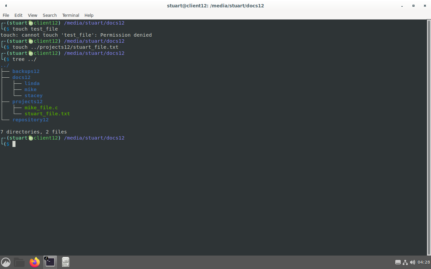Screen dimensions: 431x269
Task: Click the volume speaker tray icon
Action: coord(412,262)
